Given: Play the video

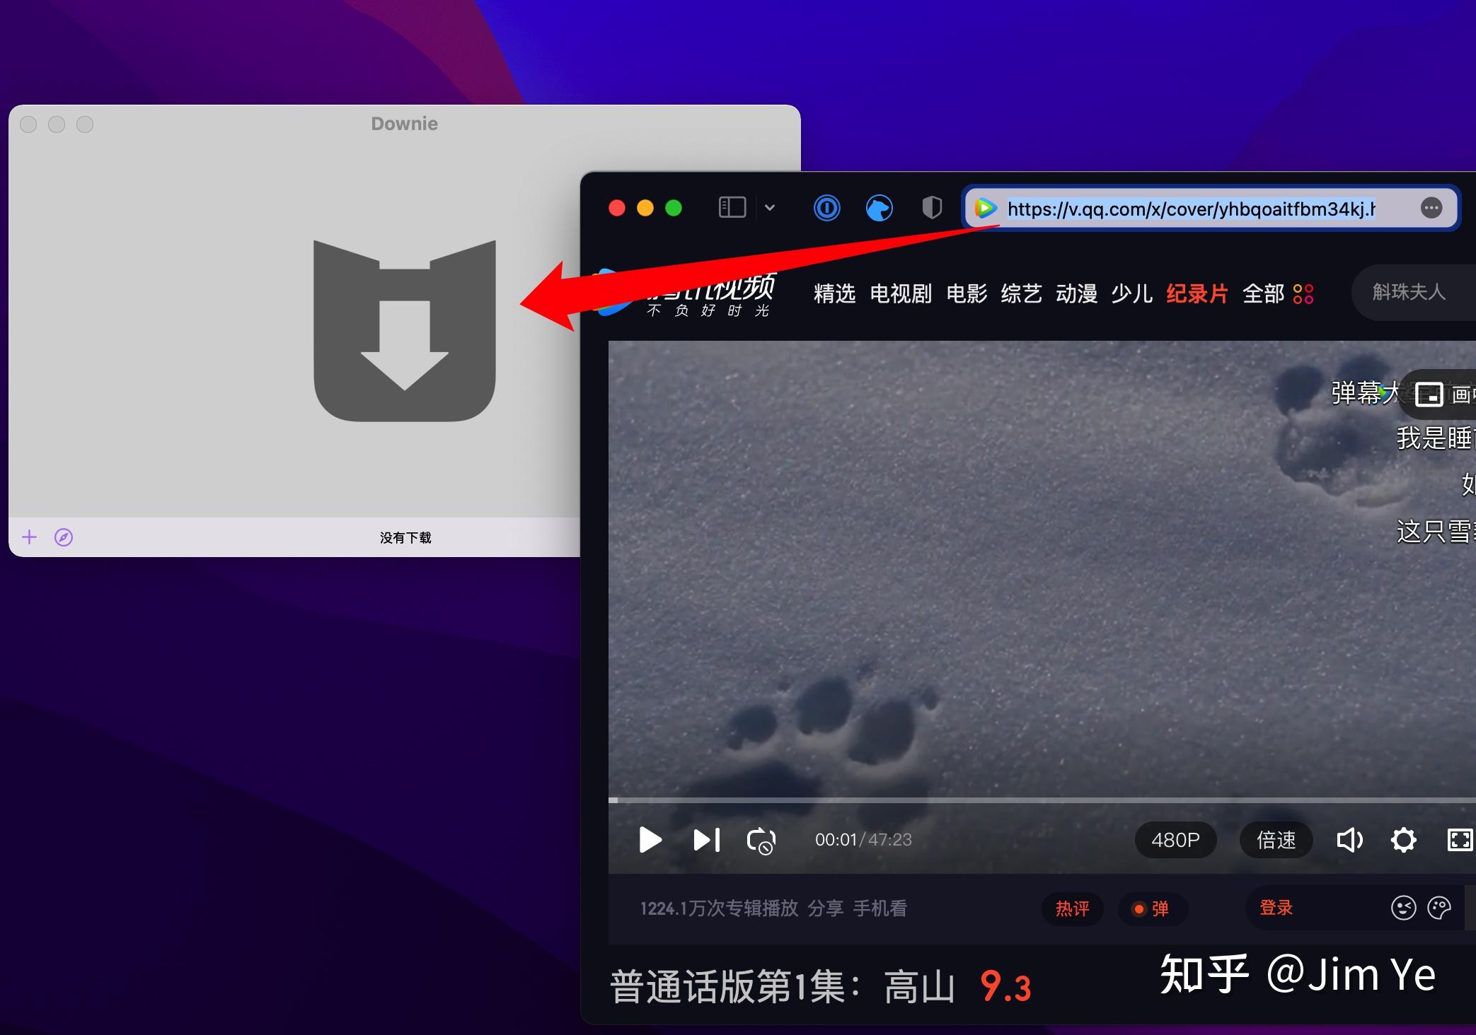Looking at the screenshot, I should 650,840.
